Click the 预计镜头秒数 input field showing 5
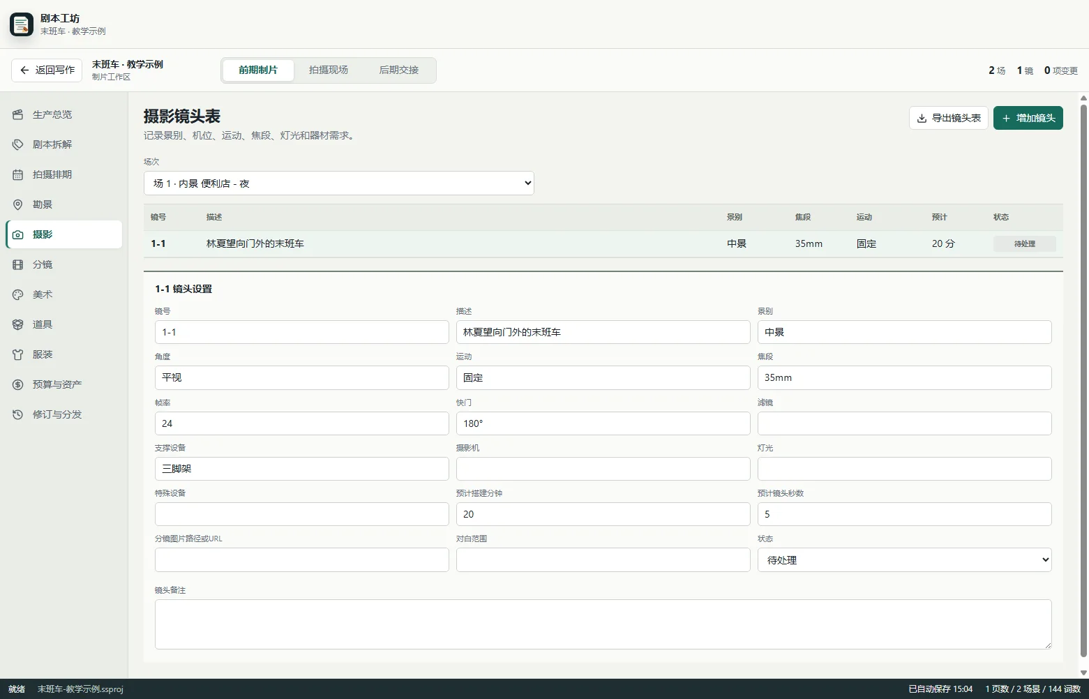Image resolution: width=1089 pixels, height=699 pixels. point(905,514)
